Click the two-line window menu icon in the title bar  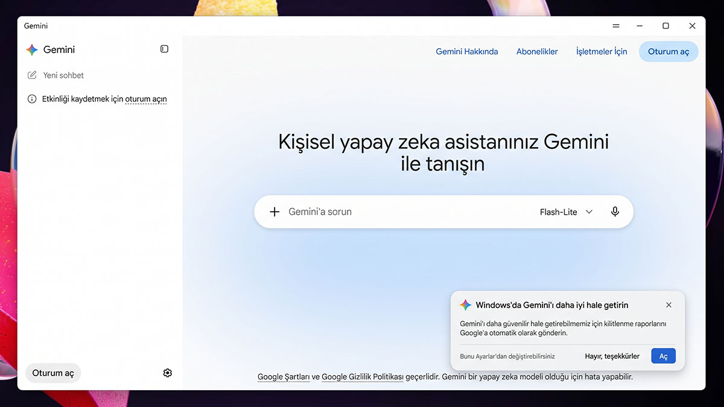[x=616, y=26]
